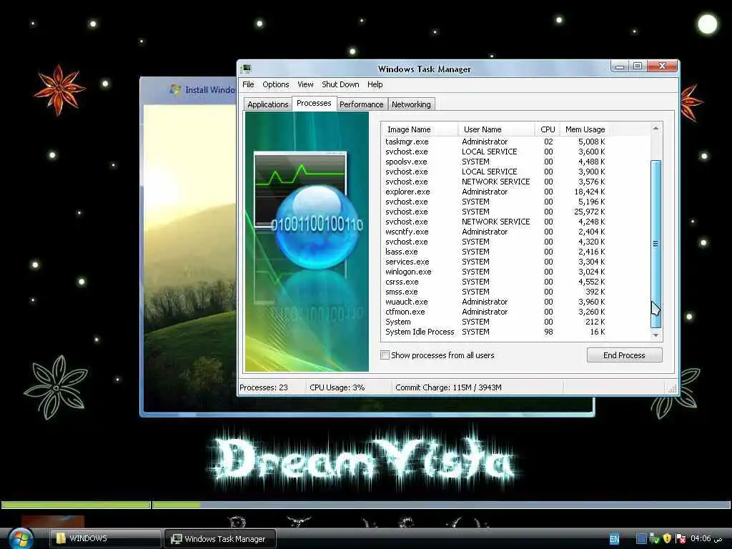Switch to the Networking tab
Image resolution: width=732 pixels, height=549 pixels.
[411, 104]
